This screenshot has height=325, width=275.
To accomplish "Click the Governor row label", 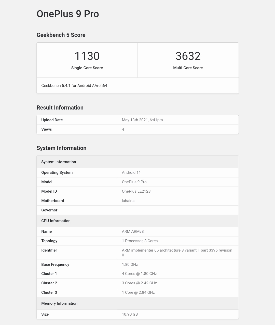I will coord(49,210).
